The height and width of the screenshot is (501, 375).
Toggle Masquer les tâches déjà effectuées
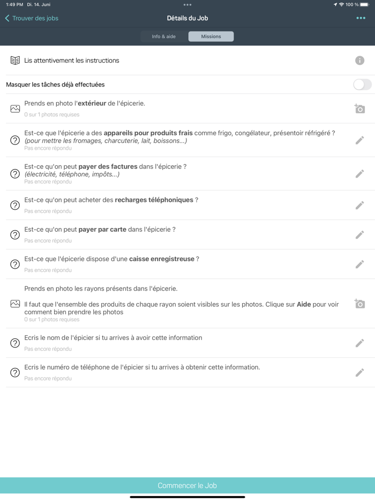(x=362, y=84)
